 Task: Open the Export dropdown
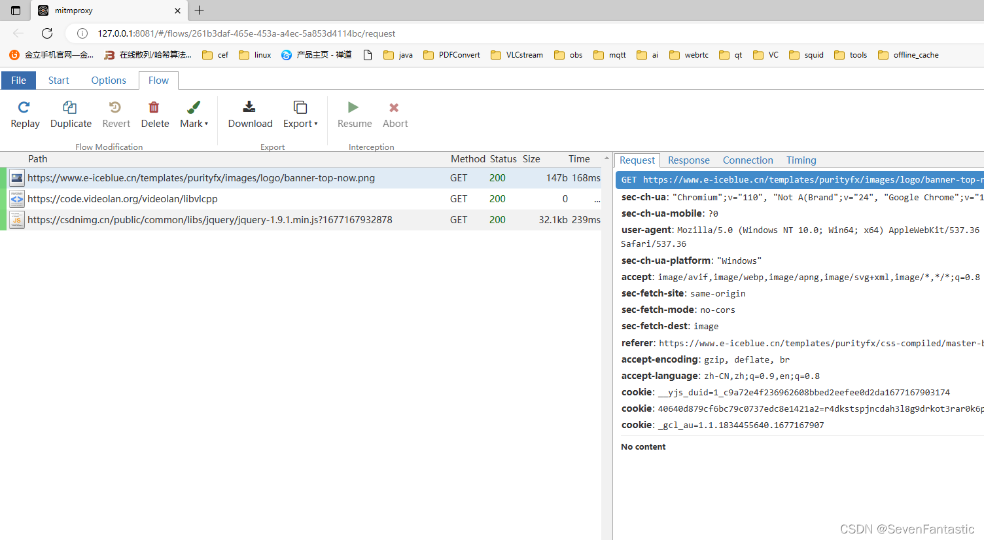300,115
